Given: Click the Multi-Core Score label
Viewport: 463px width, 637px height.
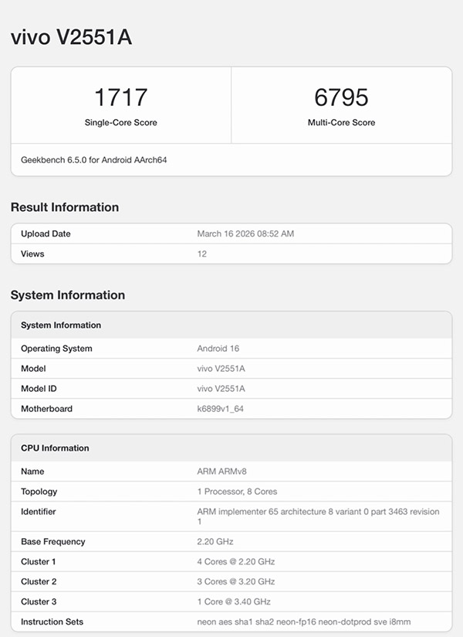Looking at the screenshot, I should pyautogui.click(x=341, y=122).
